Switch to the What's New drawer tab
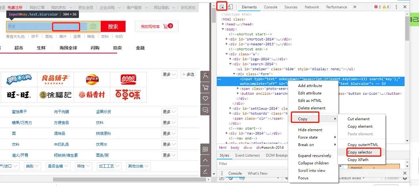Viewport: 419px width, 186px height. click(x=258, y=173)
